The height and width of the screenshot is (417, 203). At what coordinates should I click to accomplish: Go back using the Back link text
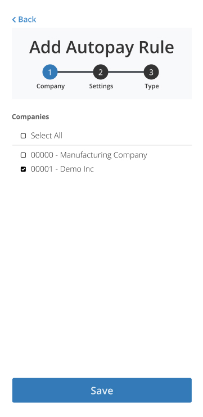[27, 19]
